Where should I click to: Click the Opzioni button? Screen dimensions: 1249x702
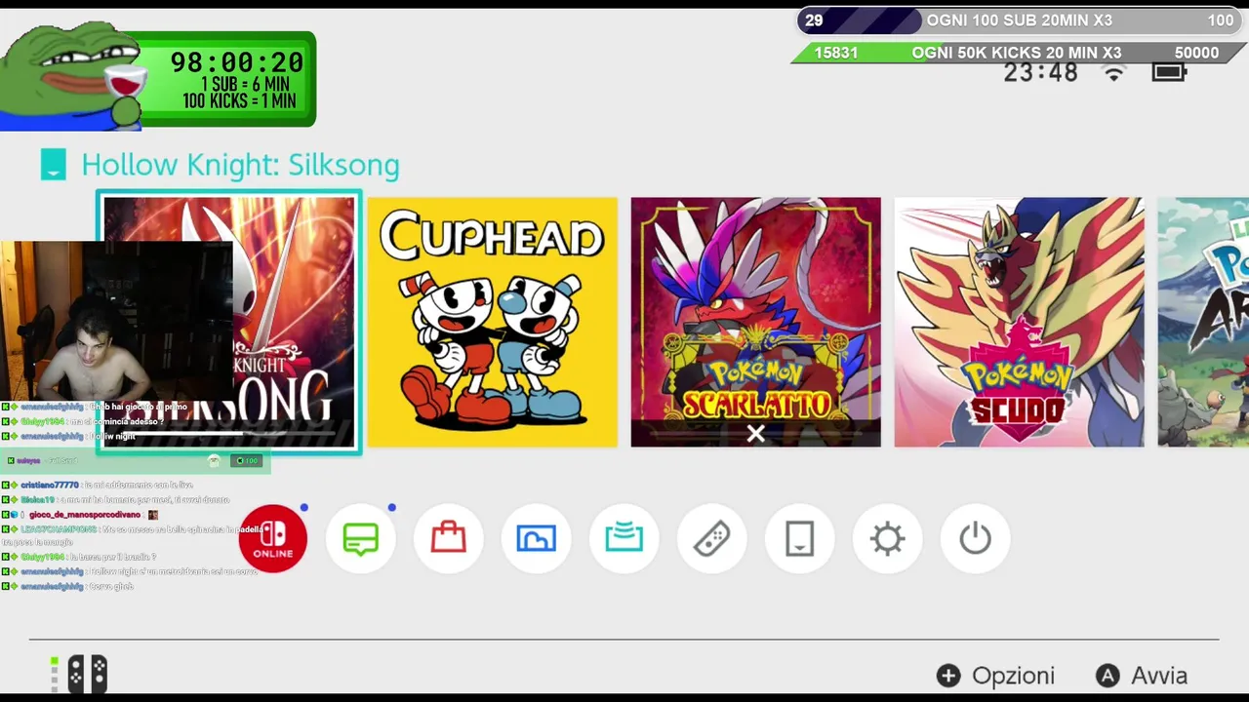[996, 676]
